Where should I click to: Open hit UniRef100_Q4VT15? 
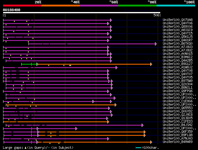[178, 34]
